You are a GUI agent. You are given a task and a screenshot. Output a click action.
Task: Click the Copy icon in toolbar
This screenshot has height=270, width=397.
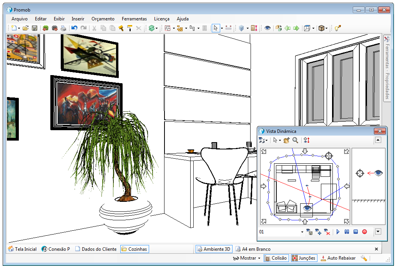pos(103,28)
